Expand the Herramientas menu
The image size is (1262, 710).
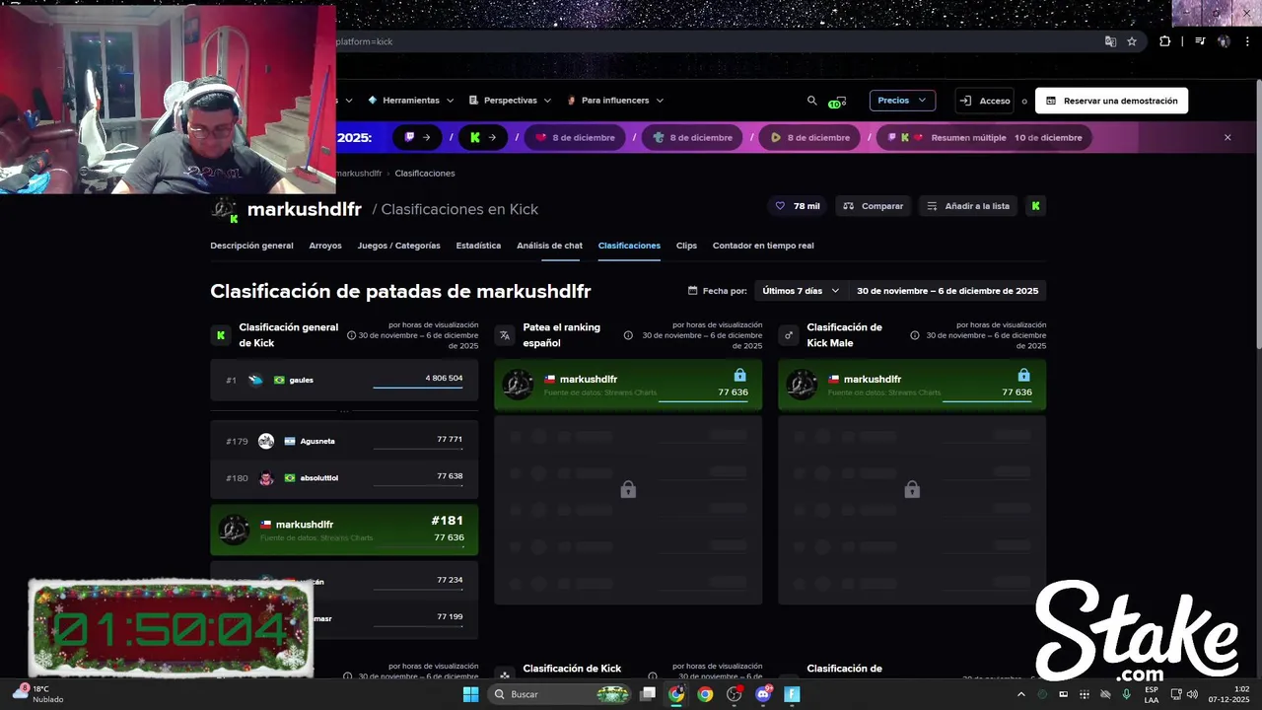coord(411,101)
